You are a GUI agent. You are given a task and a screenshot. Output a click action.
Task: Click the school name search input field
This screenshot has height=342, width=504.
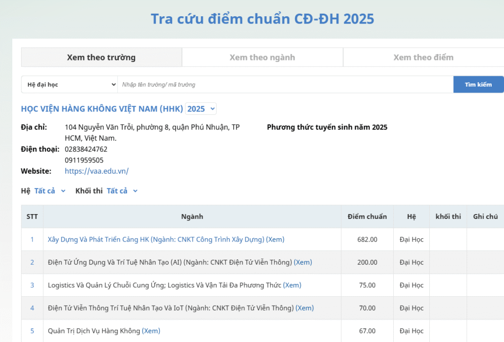284,85
